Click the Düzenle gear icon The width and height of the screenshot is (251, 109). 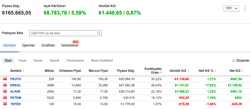[234, 61]
